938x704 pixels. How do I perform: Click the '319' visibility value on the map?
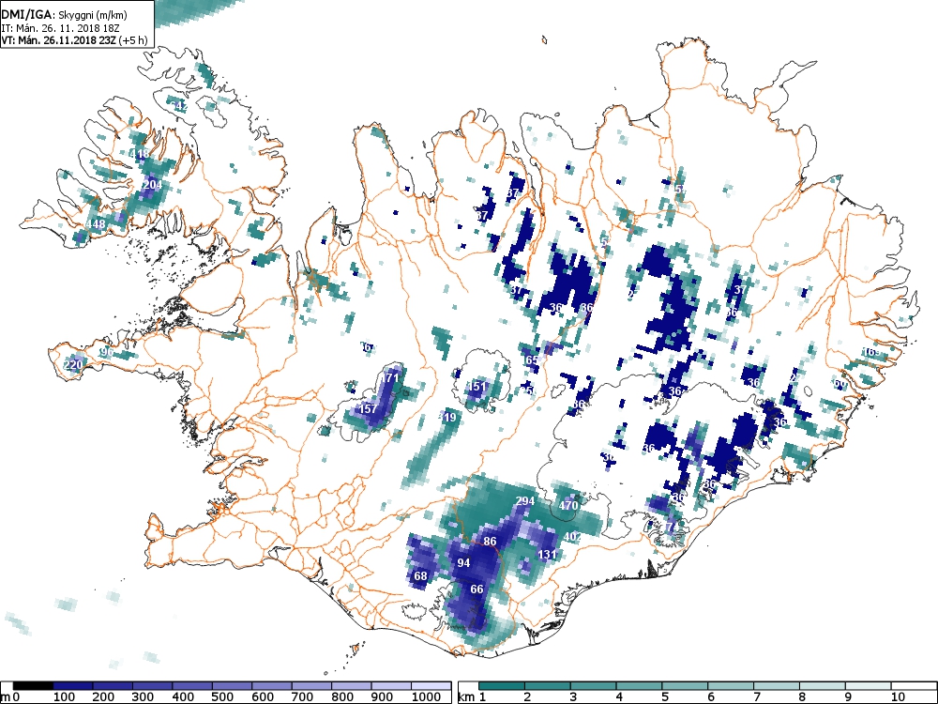tap(447, 418)
